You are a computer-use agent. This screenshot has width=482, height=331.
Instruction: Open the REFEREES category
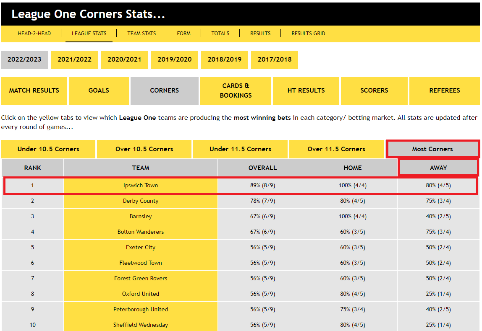[x=445, y=91]
